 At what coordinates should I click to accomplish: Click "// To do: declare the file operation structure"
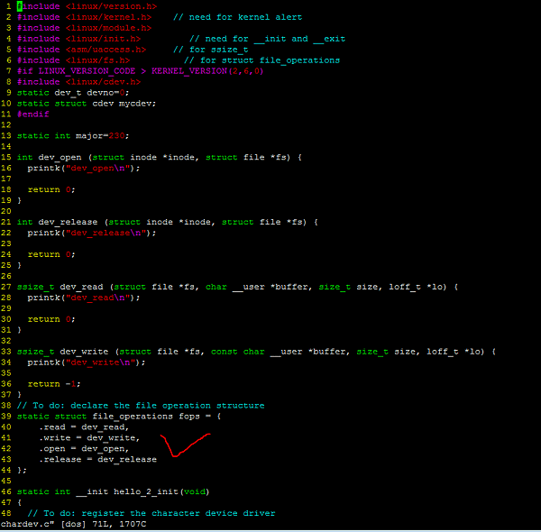click(141, 406)
